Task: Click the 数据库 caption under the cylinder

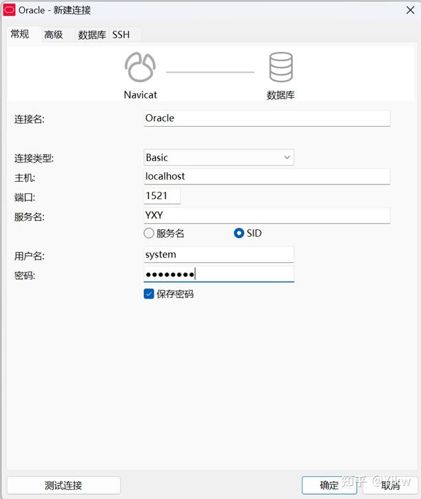Action: point(280,95)
